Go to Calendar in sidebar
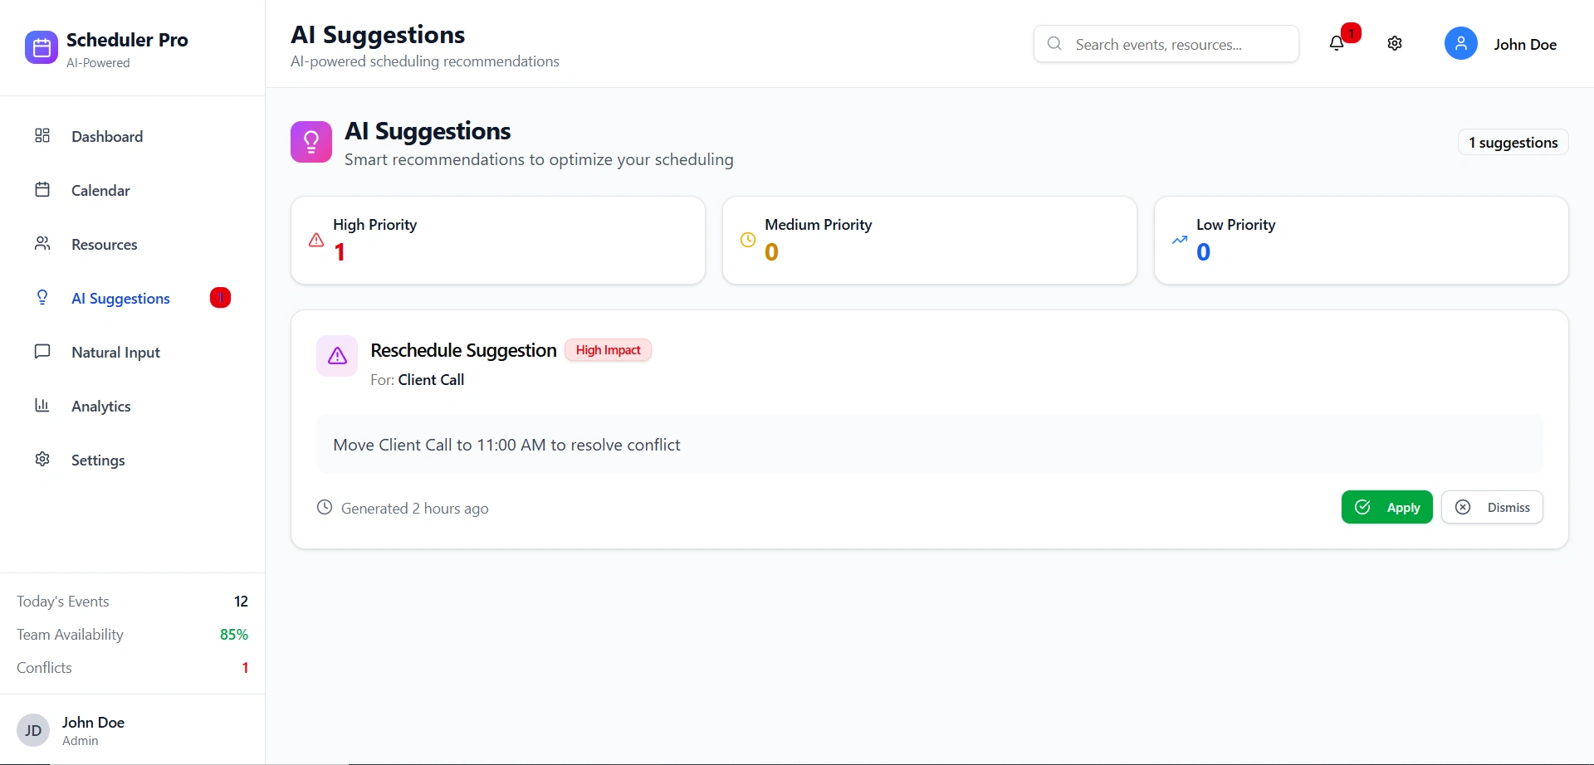1594x765 pixels. pyautogui.click(x=100, y=190)
